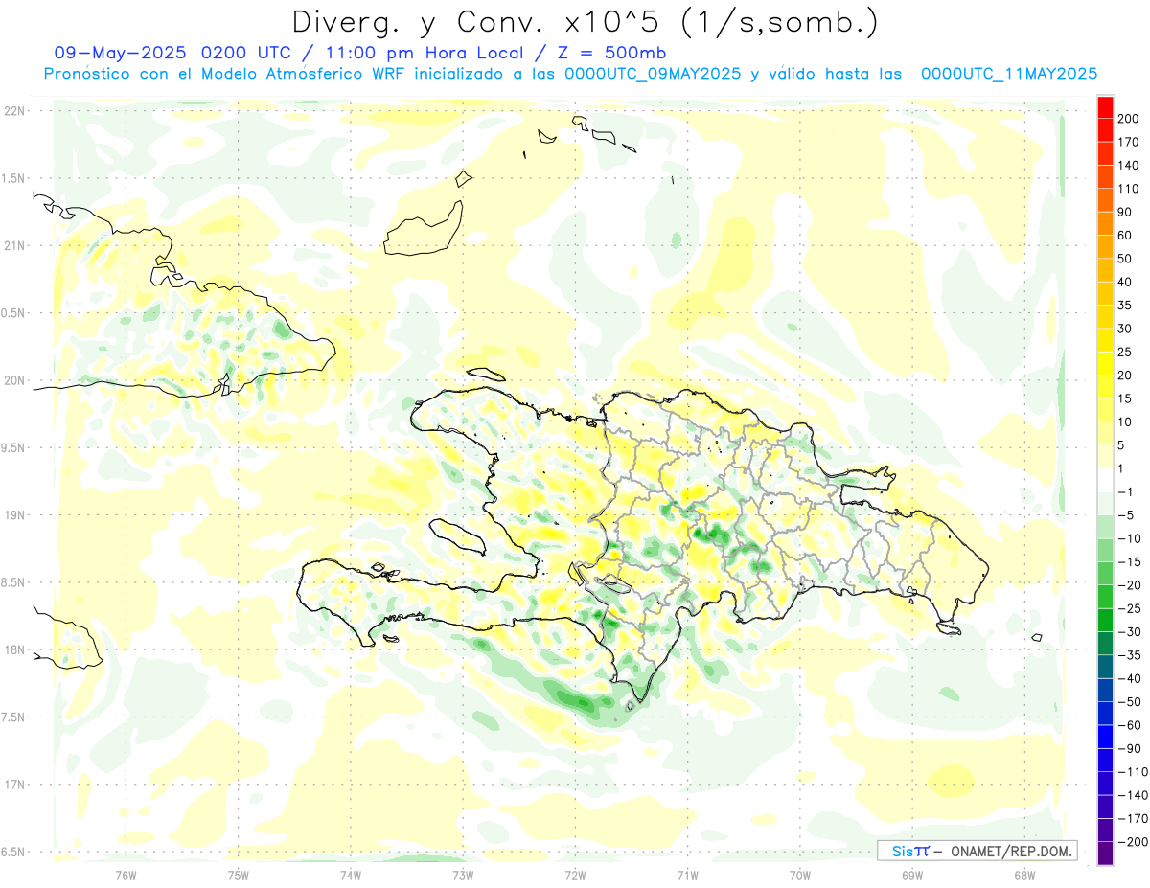Click the '68W' longitude label
This screenshot has height=888, width=1150.
tap(1023, 874)
